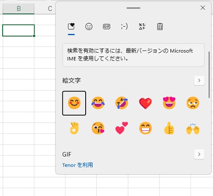Insert the unamused sad face emoji

coord(193,103)
